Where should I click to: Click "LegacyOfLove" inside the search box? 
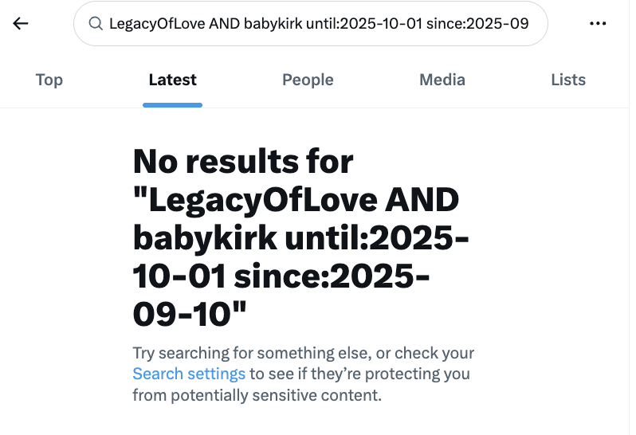click(155, 24)
